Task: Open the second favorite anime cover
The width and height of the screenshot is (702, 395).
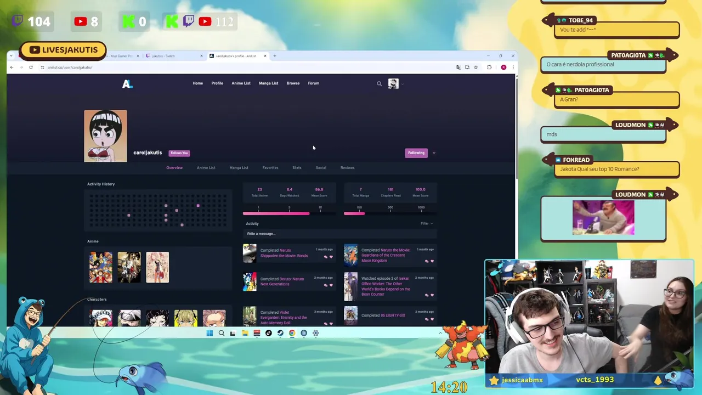Action: pyautogui.click(x=129, y=267)
